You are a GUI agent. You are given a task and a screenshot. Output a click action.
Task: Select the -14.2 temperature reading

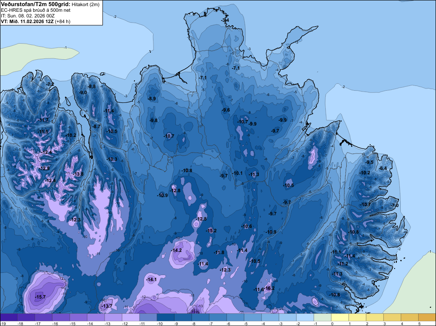tap(177, 250)
